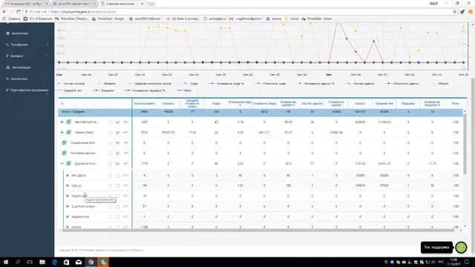Toggle checkbox for Почтовая рассылка row
475x267 pixels.
tap(117, 154)
